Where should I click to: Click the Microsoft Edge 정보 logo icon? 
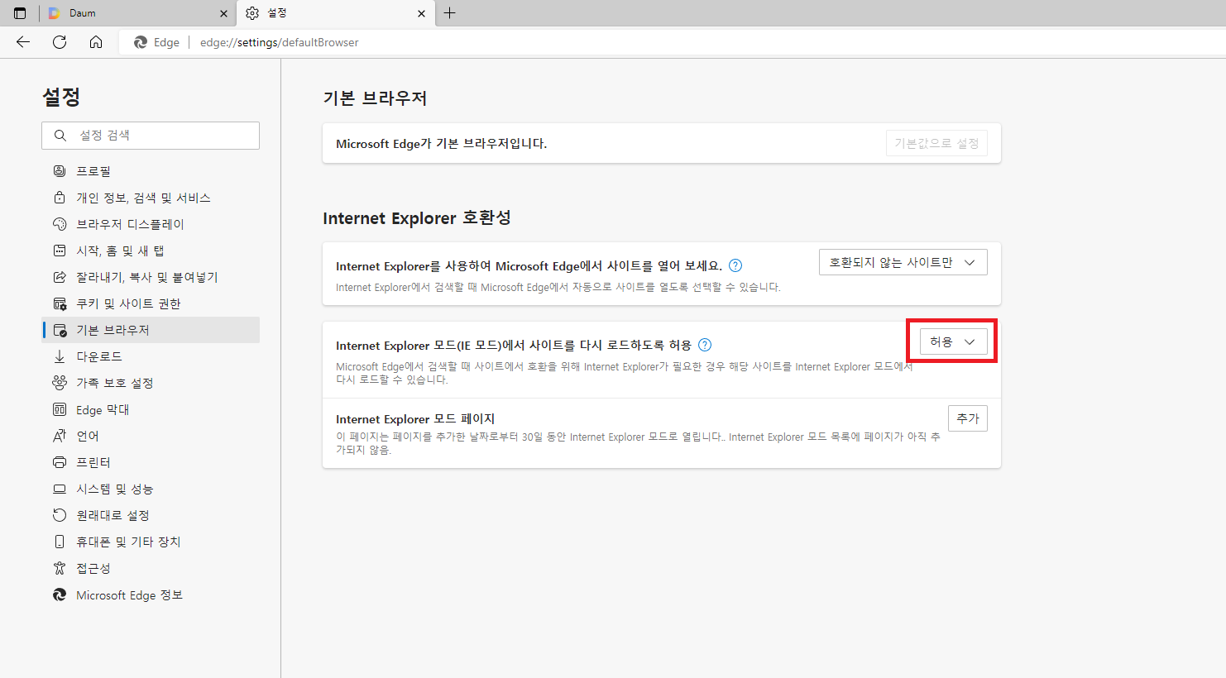tap(60, 594)
